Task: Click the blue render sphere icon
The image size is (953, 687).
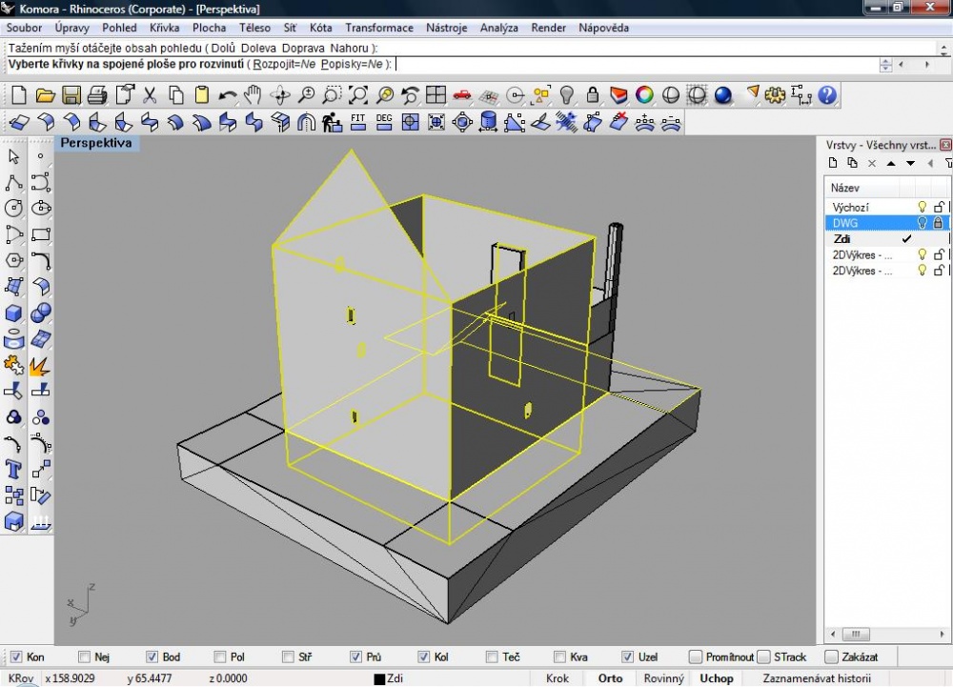Action: pos(722,95)
